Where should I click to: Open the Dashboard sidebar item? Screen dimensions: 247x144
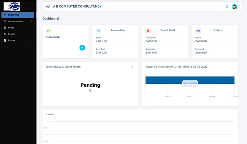coord(18,15)
